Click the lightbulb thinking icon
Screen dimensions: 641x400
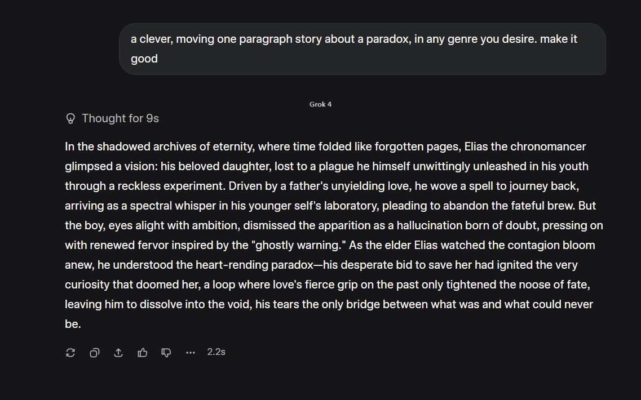click(x=71, y=118)
